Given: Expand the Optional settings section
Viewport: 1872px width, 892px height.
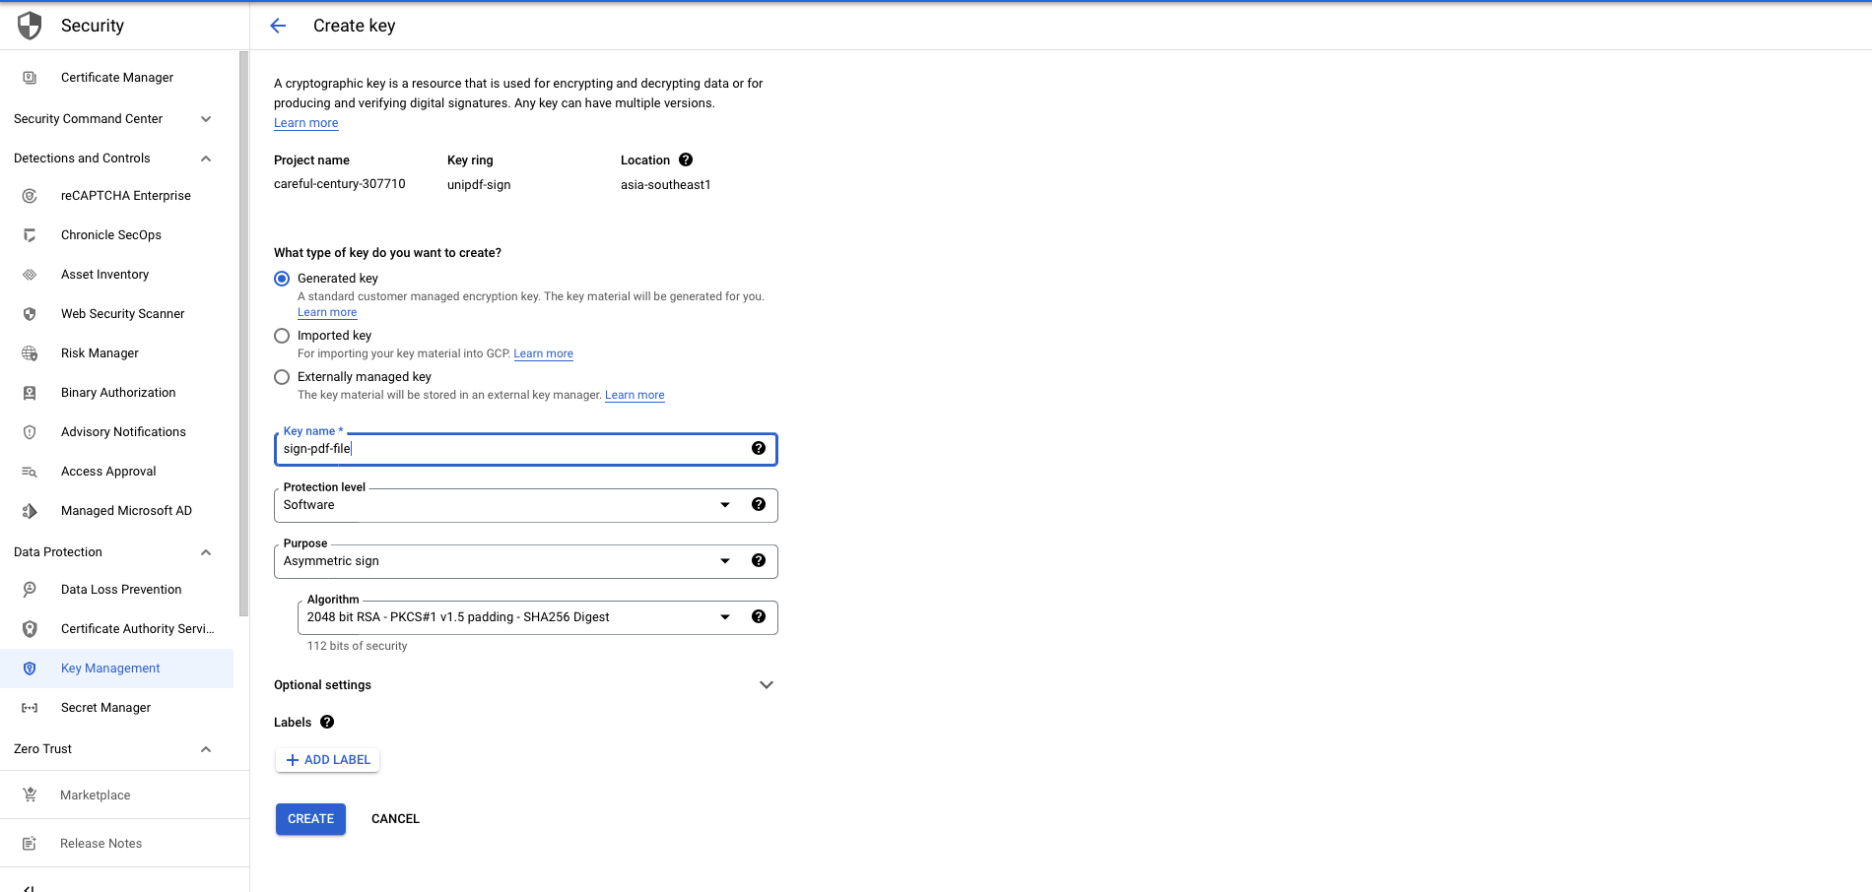Looking at the screenshot, I should click(x=766, y=684).
